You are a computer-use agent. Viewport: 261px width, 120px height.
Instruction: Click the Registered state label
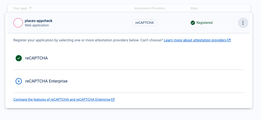point(204,23)
